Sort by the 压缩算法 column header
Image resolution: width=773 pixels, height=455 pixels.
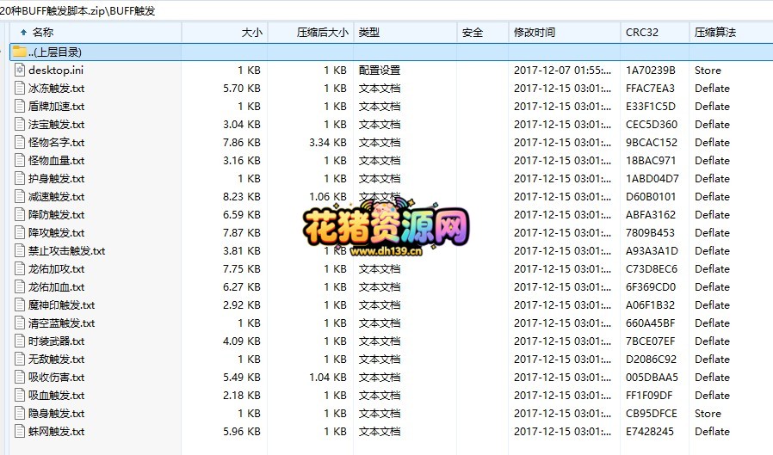[731, 33]
